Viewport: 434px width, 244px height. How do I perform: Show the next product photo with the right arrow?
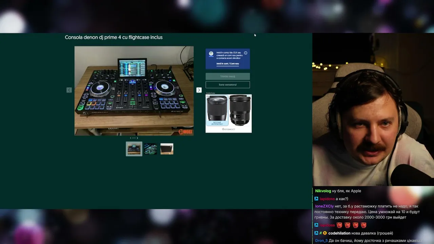click(199, 90)
